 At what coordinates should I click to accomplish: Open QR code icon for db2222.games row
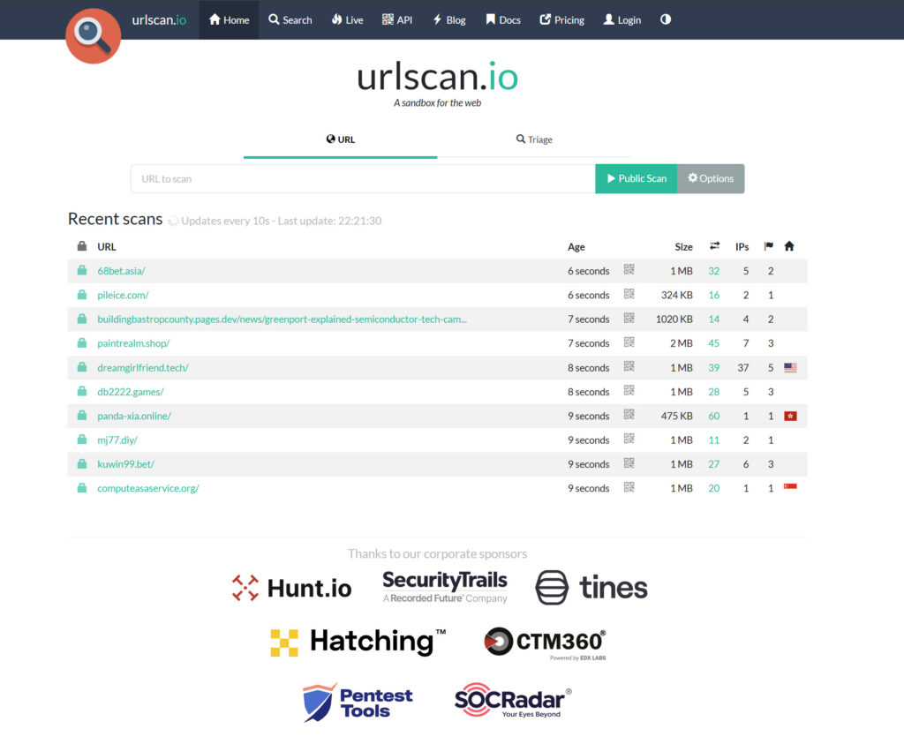click(629, 391)
